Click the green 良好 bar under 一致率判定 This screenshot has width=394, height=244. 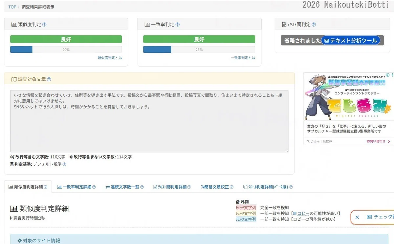[x=199, y=39]
